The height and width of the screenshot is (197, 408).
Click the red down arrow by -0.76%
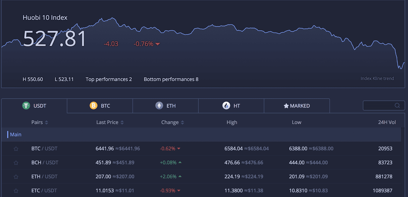coord(158,44)
